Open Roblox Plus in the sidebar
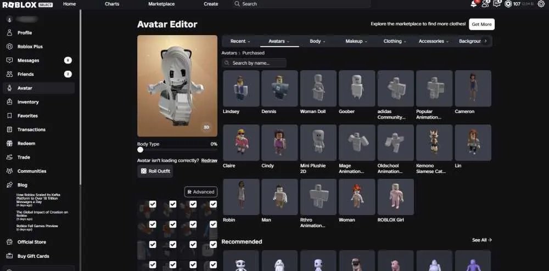 tap(38, 47)
